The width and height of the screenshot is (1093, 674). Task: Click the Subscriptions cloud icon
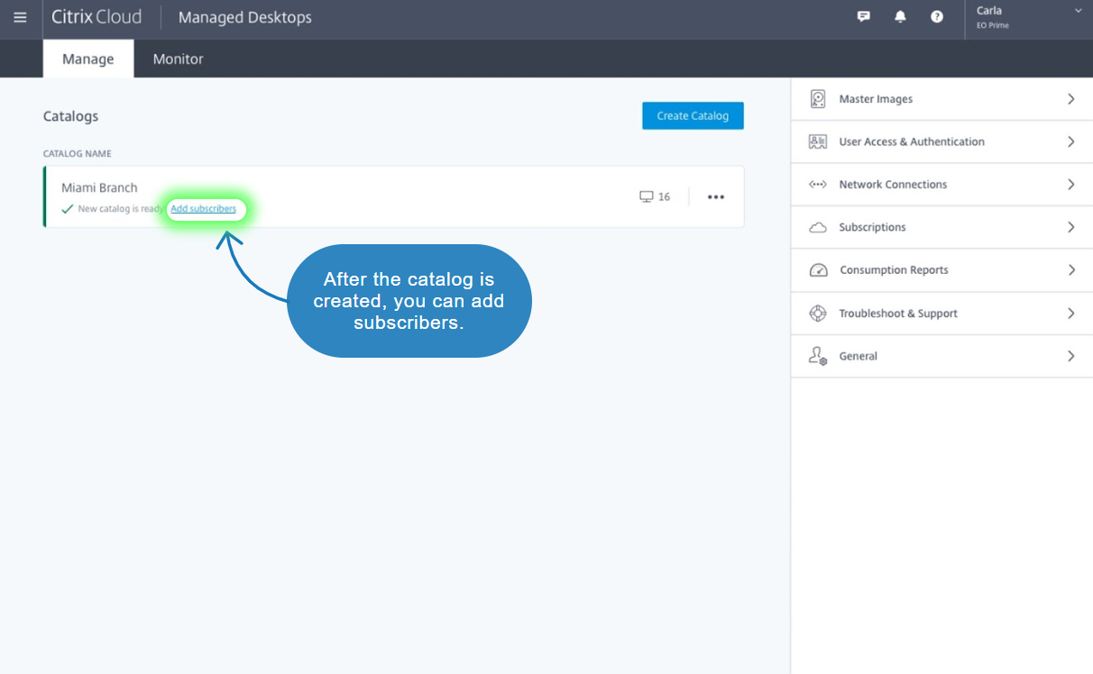818,228
